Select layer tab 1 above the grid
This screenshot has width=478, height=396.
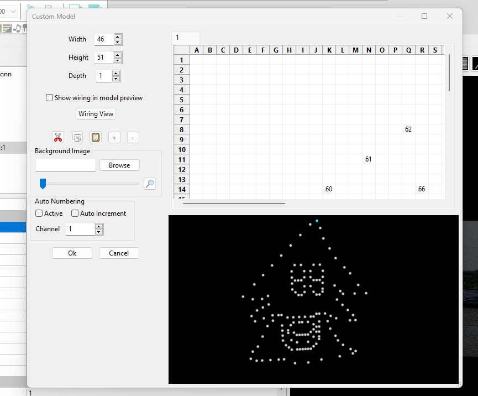[186, 38]
